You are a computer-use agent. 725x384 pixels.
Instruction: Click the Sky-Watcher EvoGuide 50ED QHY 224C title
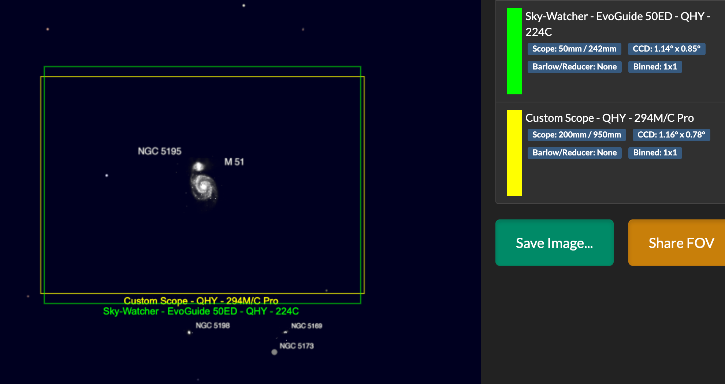pyautogui.click(x=618, y=24)
